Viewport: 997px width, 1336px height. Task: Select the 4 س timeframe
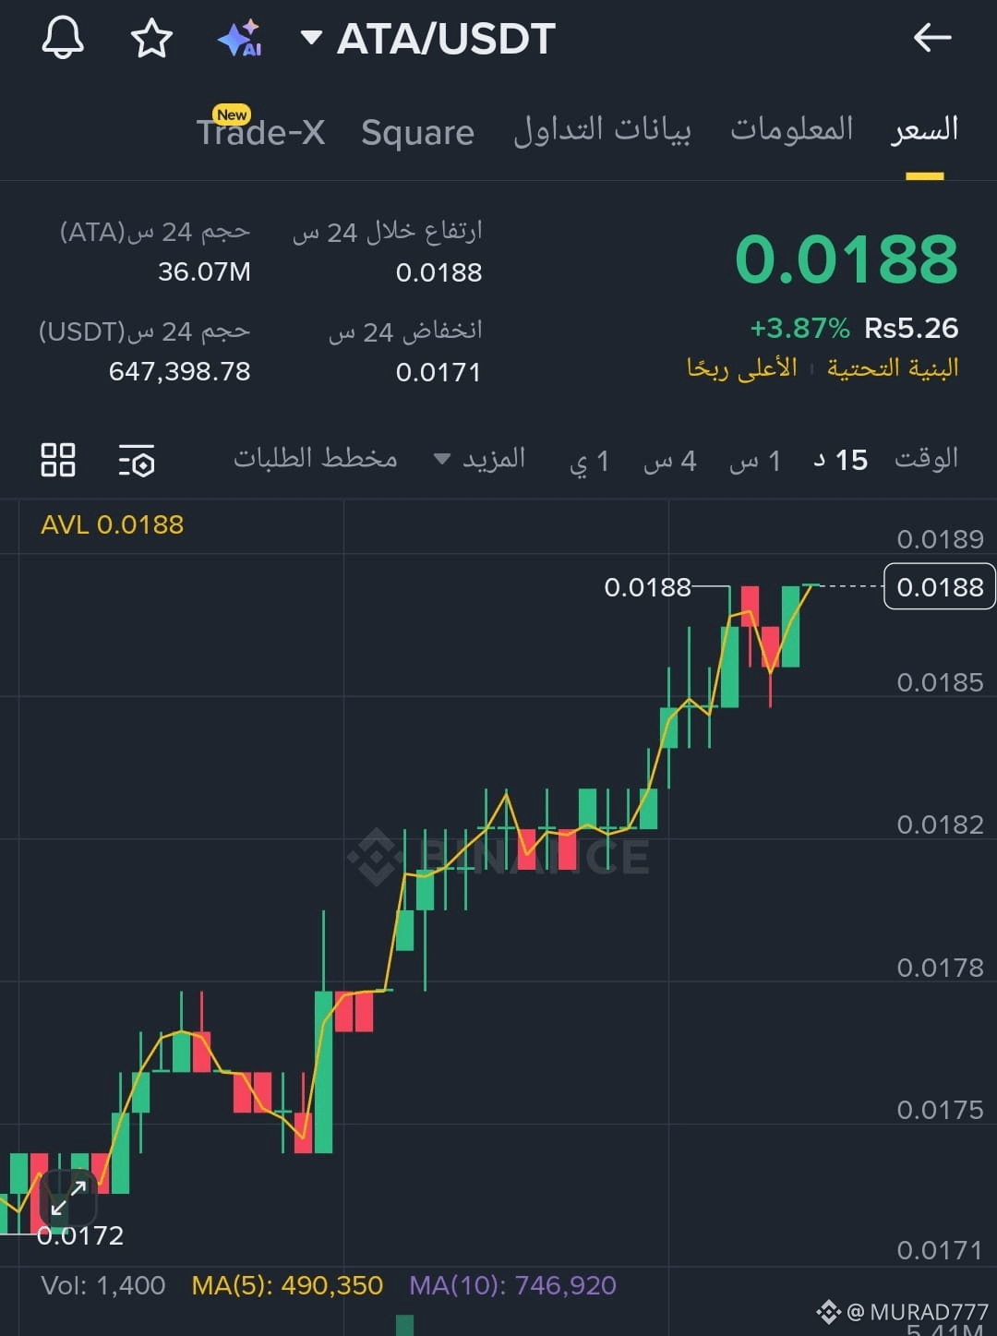pyautogui.click(x=669, y=461)
